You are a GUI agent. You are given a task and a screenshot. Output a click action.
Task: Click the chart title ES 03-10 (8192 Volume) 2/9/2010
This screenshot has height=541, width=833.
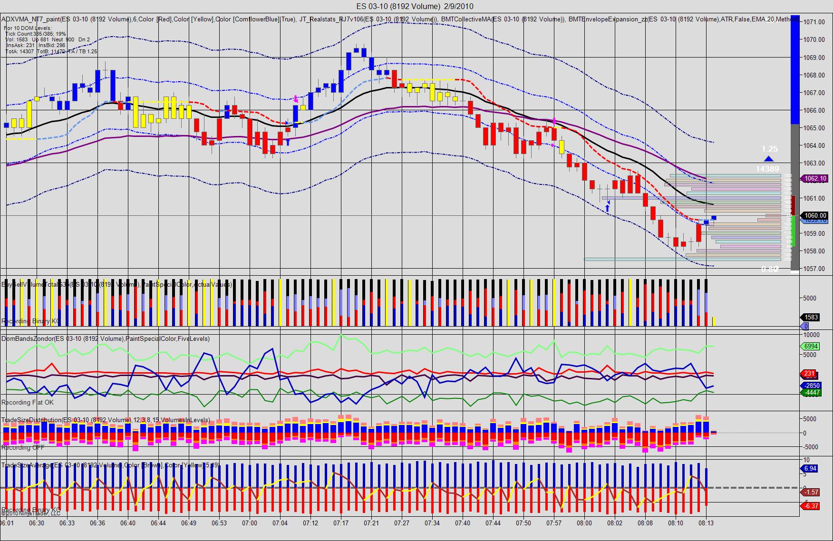[415, 6]
